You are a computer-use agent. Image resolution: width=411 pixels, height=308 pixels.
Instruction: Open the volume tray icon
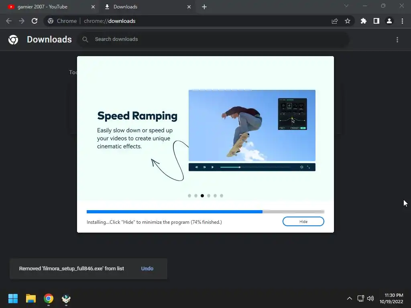coord(370,298)
